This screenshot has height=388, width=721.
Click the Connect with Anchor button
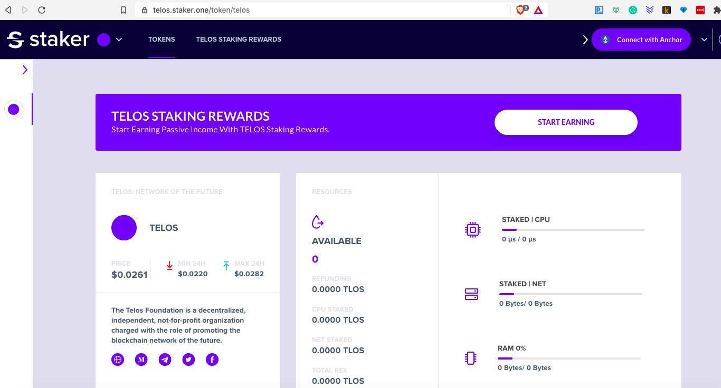coord(641,40)
